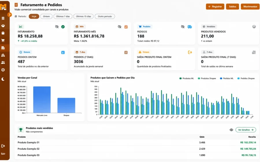Click the logout Sair icon
260x162 pixels.
(x=3, y=146)
